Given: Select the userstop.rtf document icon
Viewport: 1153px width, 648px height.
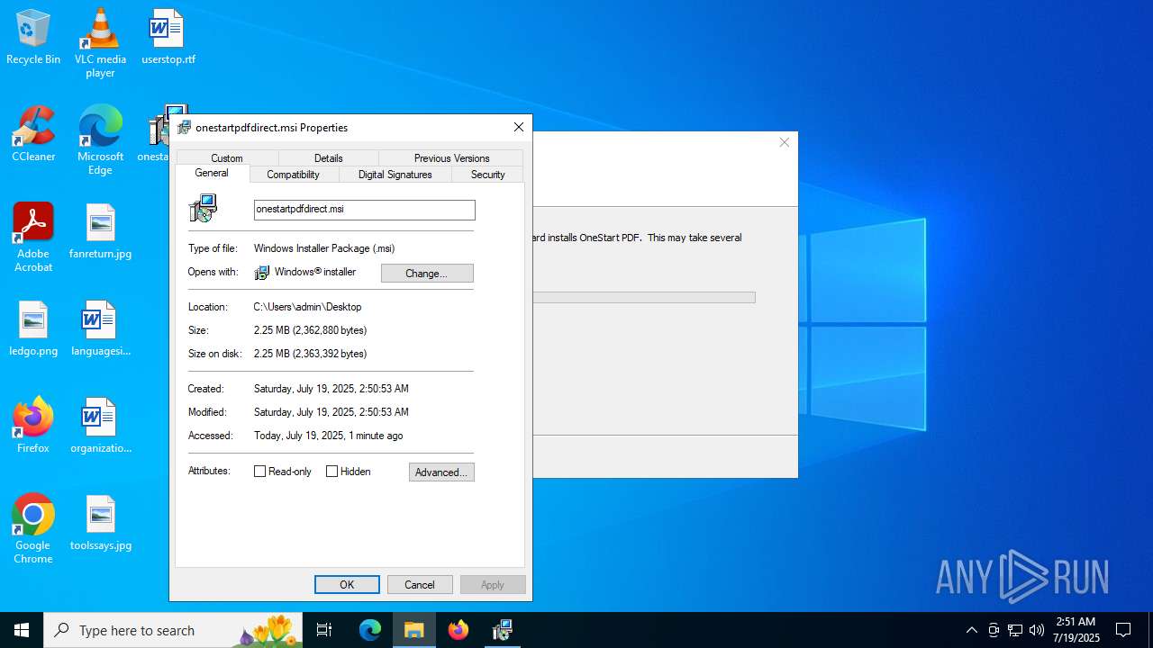Looking at the screenshot, I should [x=168, y=37].
